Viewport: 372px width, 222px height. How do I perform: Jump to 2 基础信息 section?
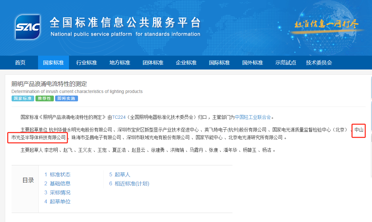(57, 184)
